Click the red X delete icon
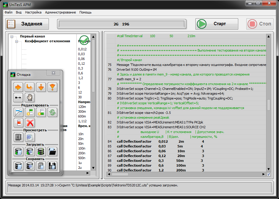This screenshot has height=199, width=279. [29, 123]
